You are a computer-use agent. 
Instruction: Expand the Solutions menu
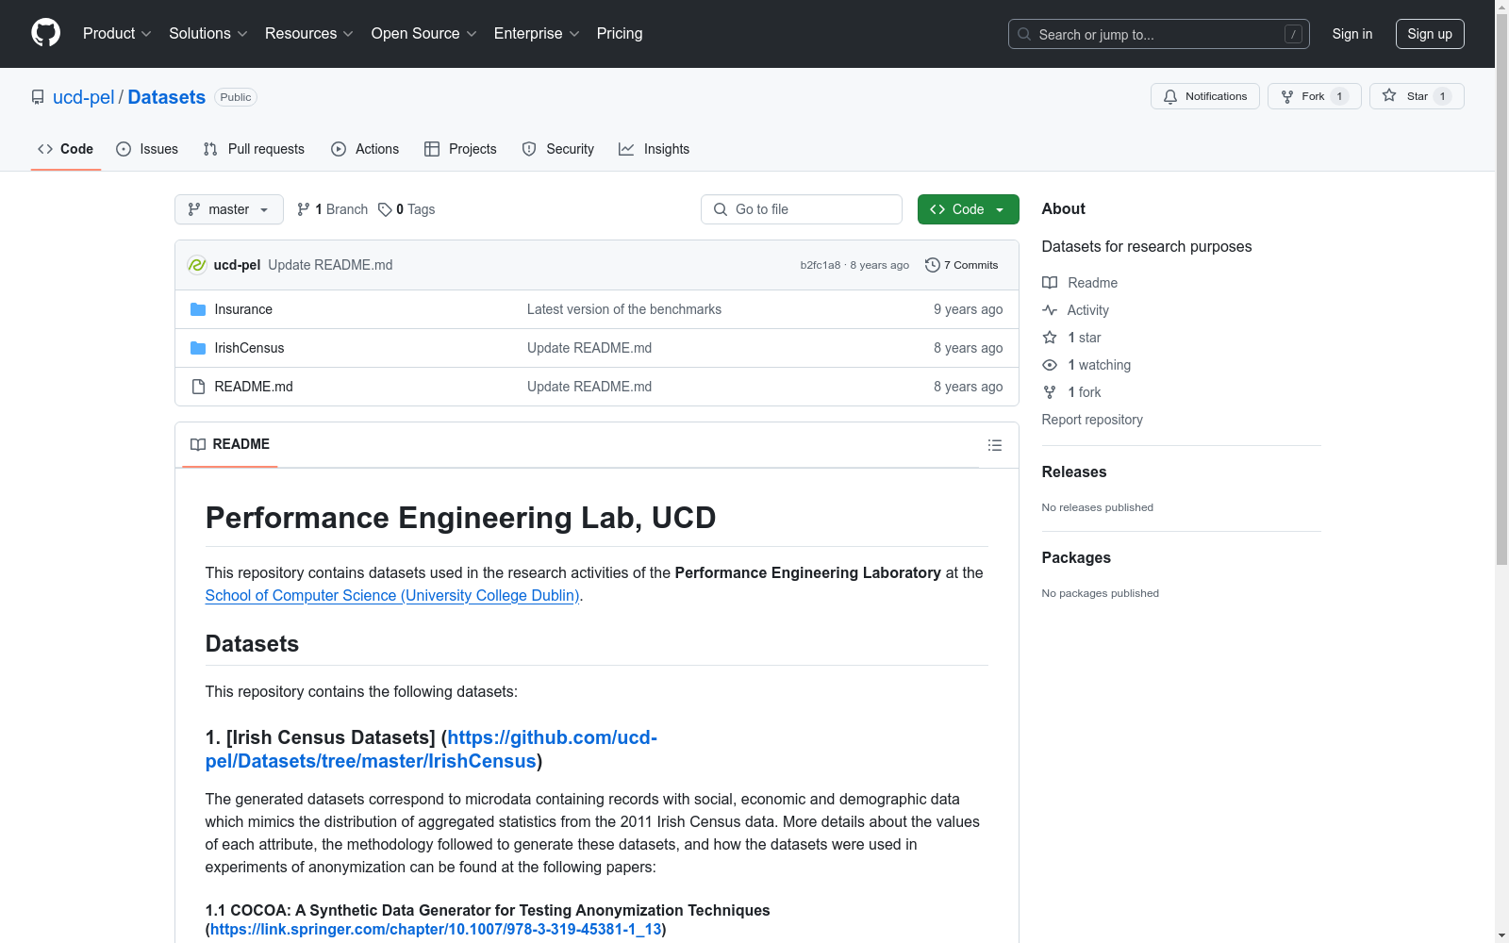click(208, 34)
